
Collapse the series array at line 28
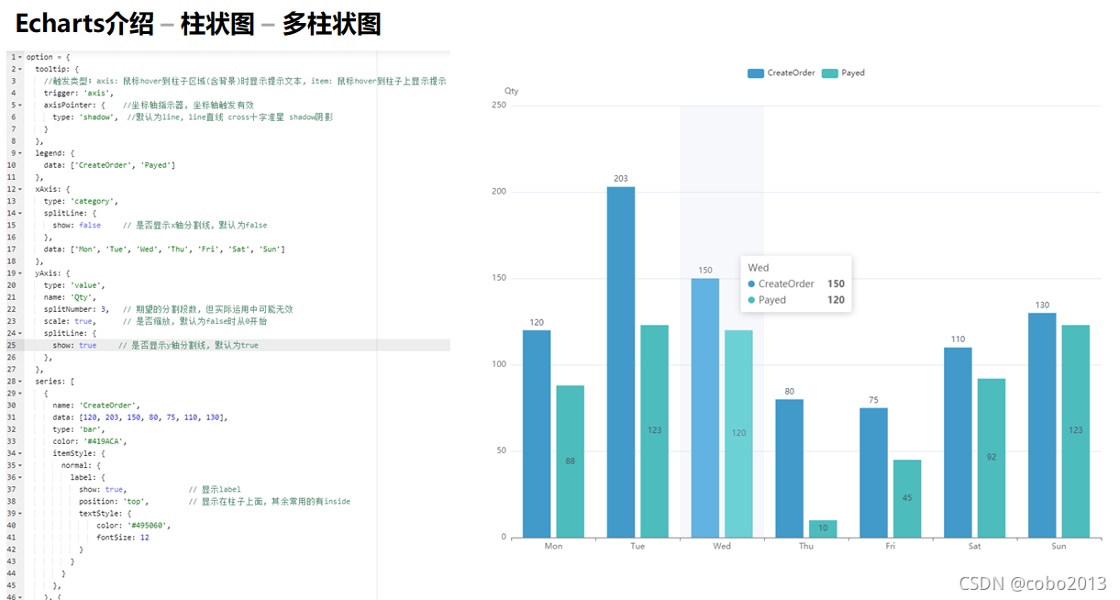20,382
